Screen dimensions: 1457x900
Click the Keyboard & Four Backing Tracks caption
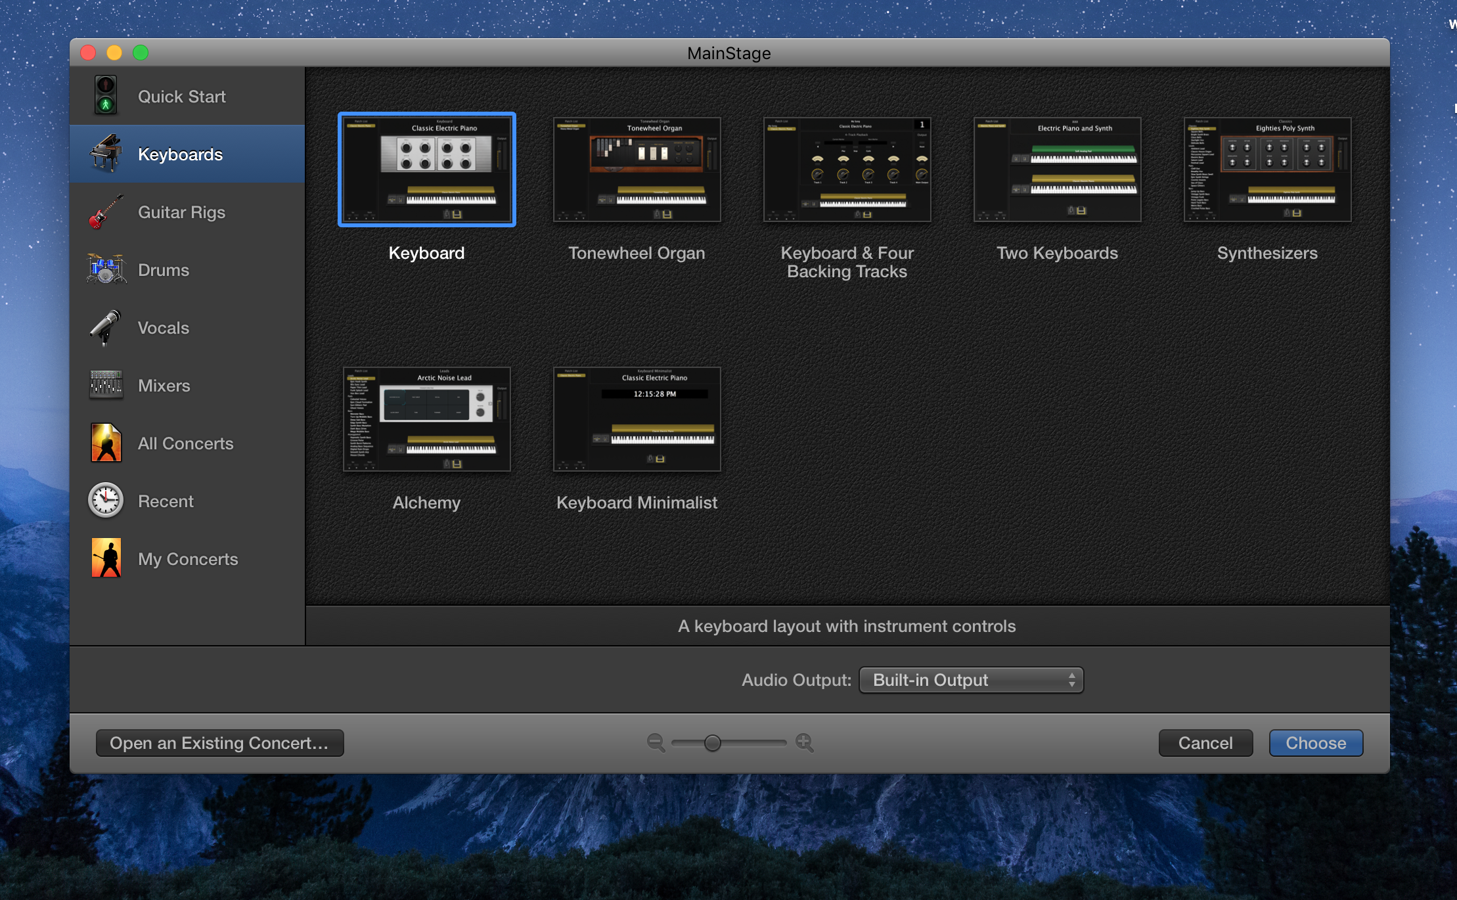pyautogui.click(x=847, y=262)
